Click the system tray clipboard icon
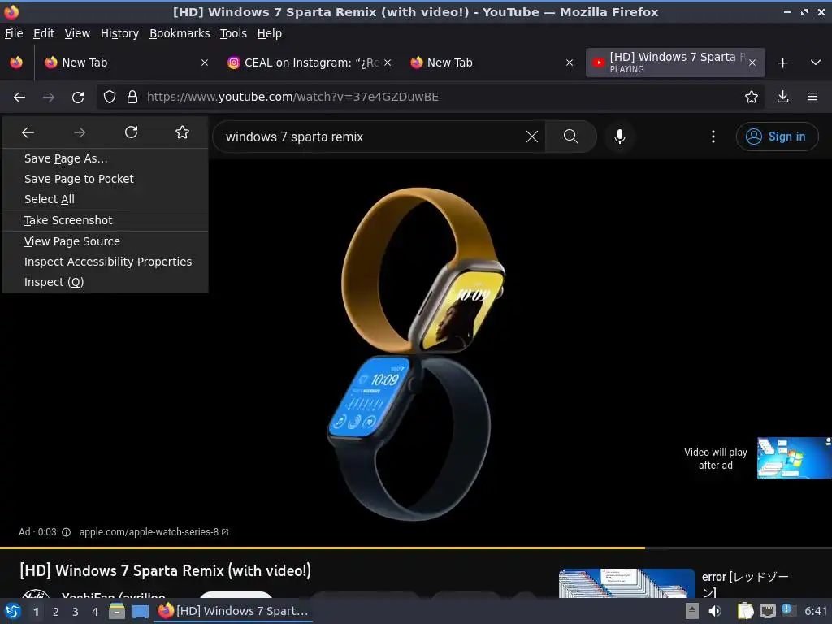Screen dimensions: 832x624 [745, 611]
